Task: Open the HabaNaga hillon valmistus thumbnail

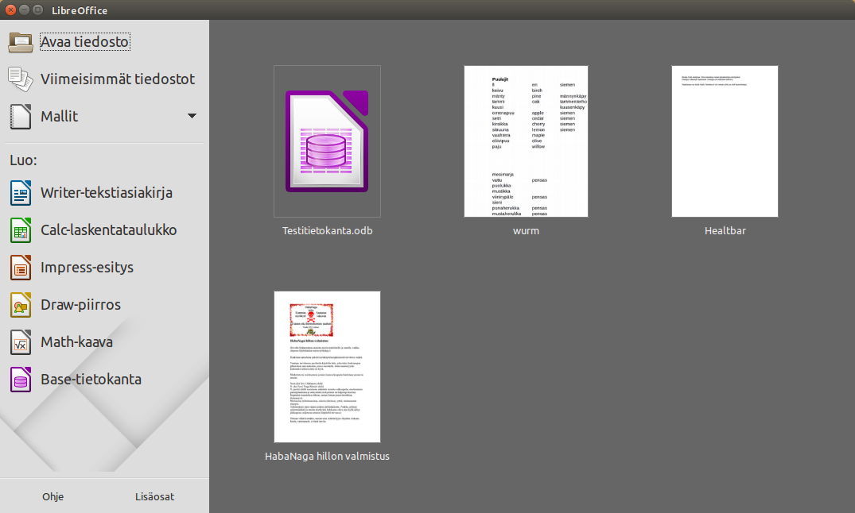Action: tap(327, 366)
